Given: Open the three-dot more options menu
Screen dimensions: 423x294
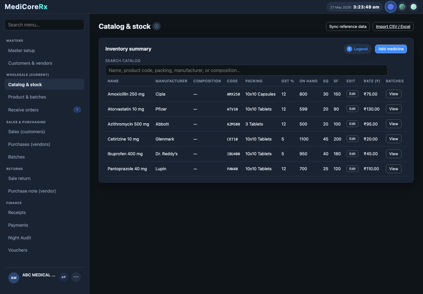Looking at the screenshot, I should 76,277.
